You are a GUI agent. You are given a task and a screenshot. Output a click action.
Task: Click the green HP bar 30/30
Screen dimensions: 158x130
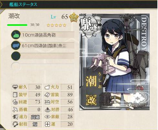click(17, 25)
